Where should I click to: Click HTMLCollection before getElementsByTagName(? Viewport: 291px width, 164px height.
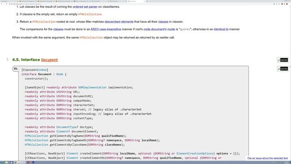tap(36, 136)
